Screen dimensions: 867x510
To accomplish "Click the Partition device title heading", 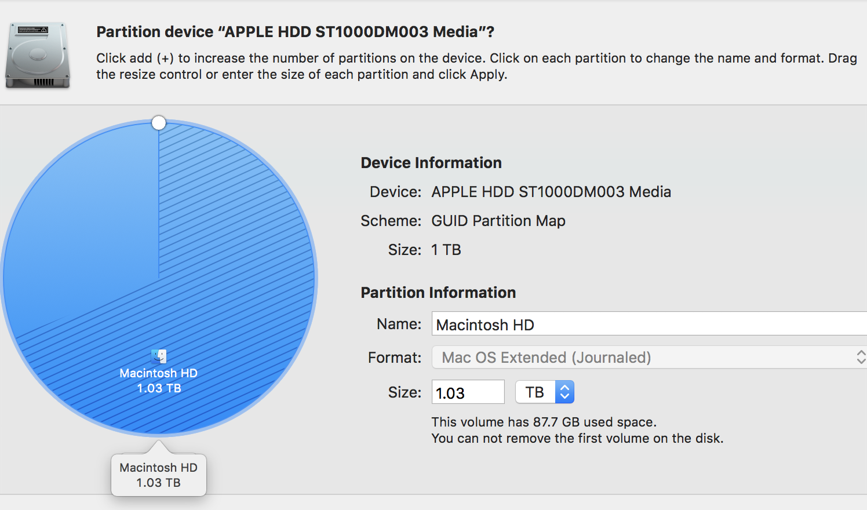I will pos(296,32).
